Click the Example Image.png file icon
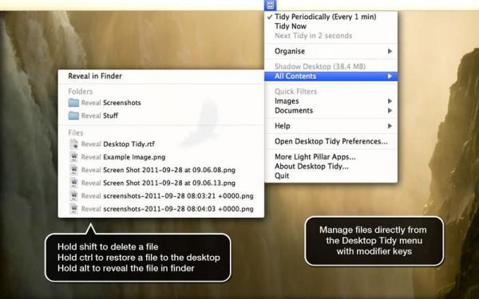Screen dimensions: 479x299 coord(73,157)
